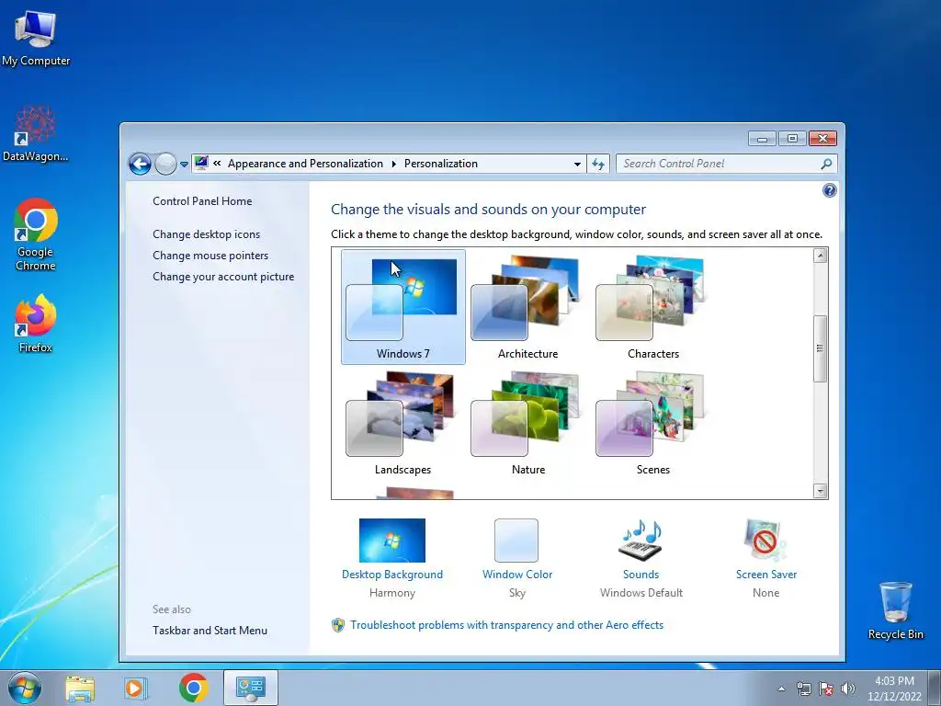This screenshot has width=941, height=706.
Task: Open Chrome from the taskbar
Action: 193,688
